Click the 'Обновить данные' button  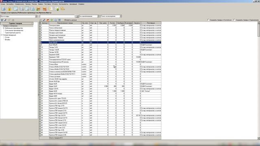tap(70, 20)
